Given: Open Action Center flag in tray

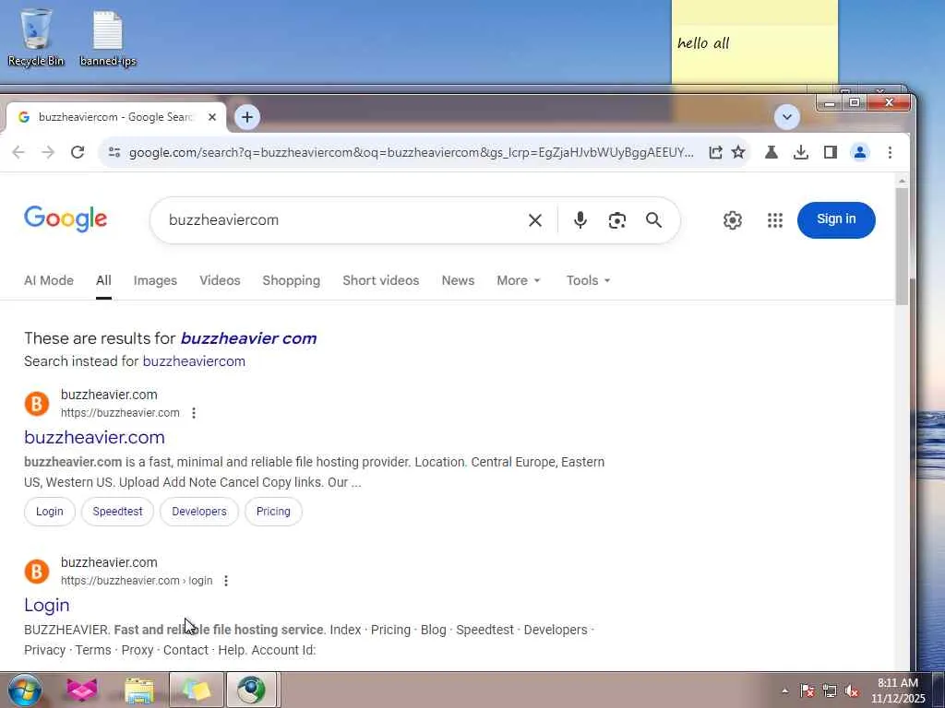Looking at the screenshot, I should click(x=807, y=690).
